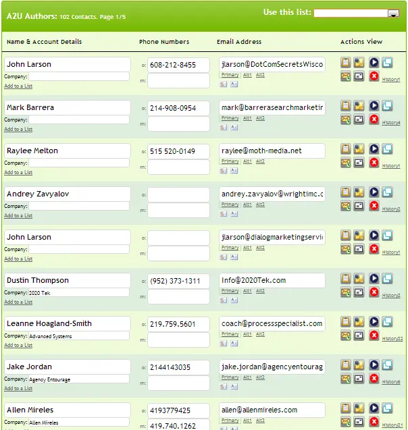408x430 pixels.
Task: Click the yellow message icon for Leanne Hoagland-Smith
Action: 359,322
